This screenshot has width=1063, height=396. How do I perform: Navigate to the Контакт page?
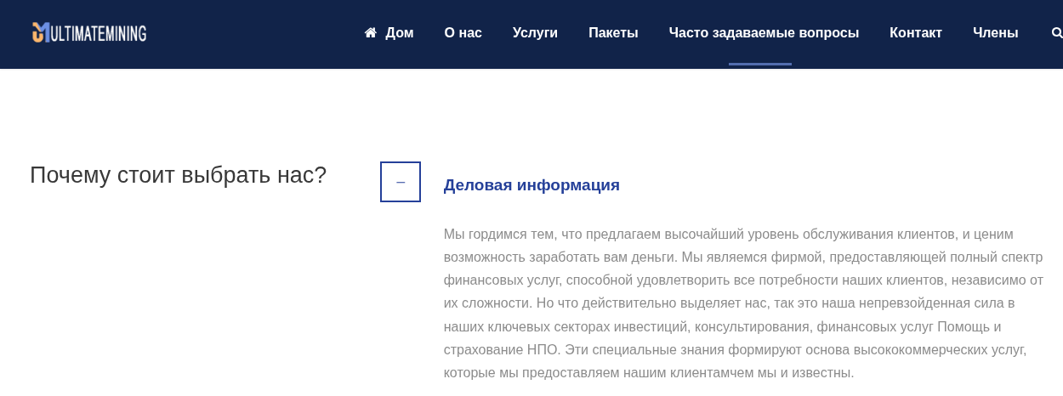pos(915,33)
